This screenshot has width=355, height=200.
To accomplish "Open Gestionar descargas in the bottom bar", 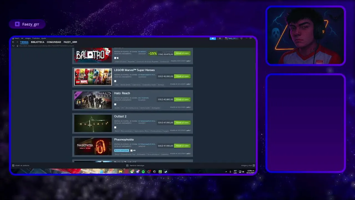I will click(135, 166).
